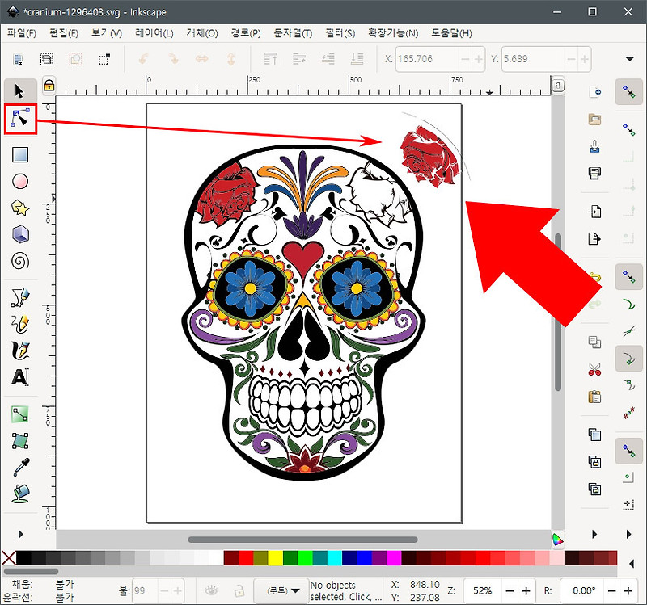Screen dimensions: 647x605
Task: Increase zoom with plus stepper
Action: click(526, 591)
